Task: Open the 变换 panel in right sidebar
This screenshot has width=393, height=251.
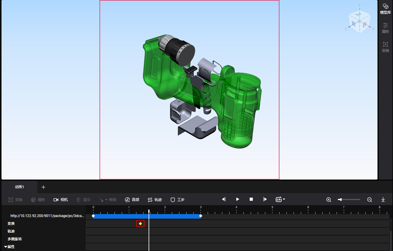Action: tap(385, 47)
